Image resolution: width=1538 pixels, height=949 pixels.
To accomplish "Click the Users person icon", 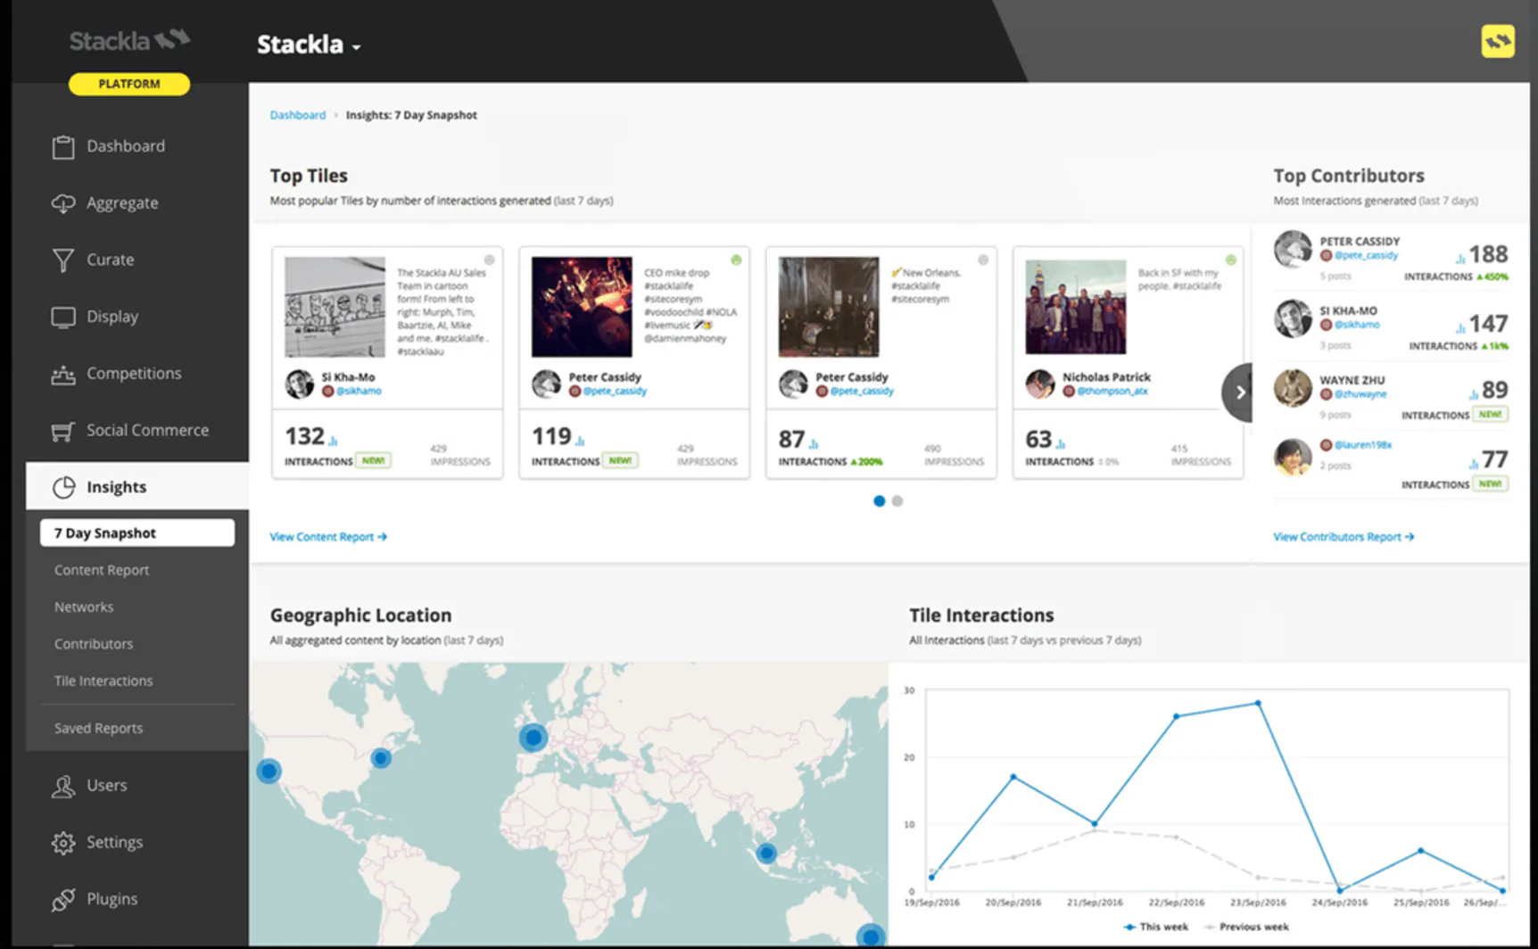I will click(x=62, y=786).
